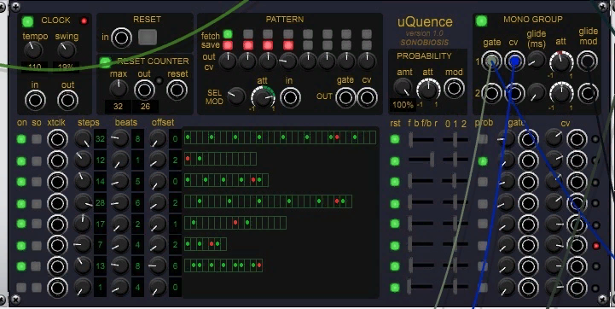The width and height of the screenshot is (615, 309).
Task: Select the first pattern fetch button
Action: tap(228, 34)
